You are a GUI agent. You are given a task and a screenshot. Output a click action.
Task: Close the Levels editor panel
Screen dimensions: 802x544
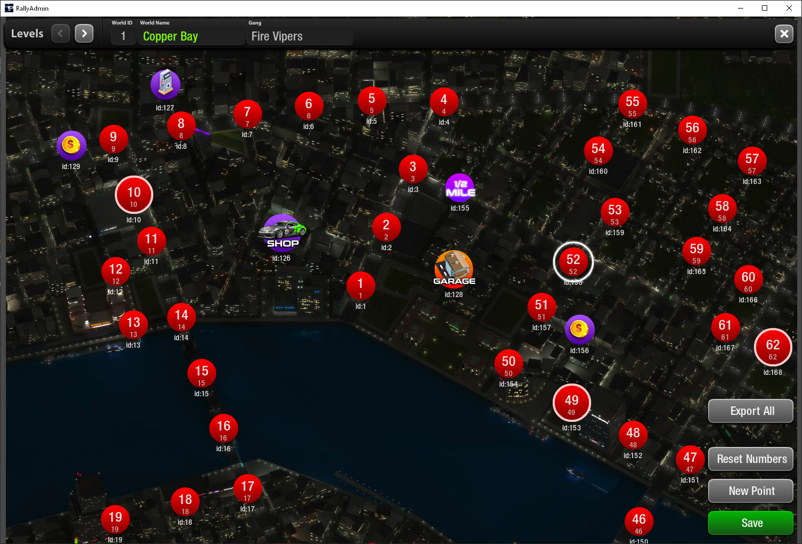[x=784, y=34]
